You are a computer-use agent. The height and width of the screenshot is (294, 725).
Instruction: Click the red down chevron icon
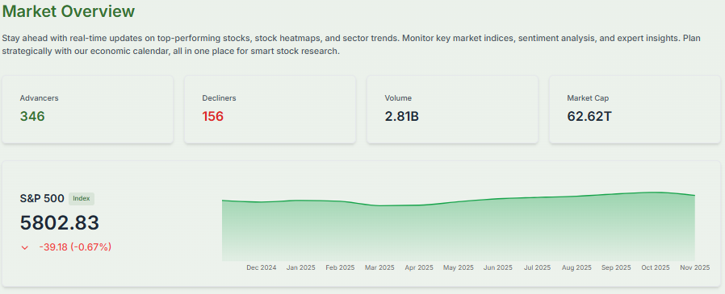tap(25, 247)
